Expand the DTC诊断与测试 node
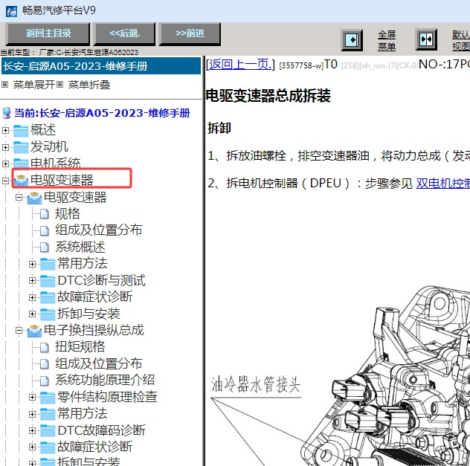470x466 pixels. click(33, 281)
